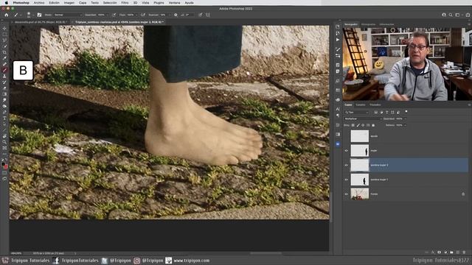This screenshot has width=472, height=265.
Task: Select the Hand tool
Action: click(4, 136)
